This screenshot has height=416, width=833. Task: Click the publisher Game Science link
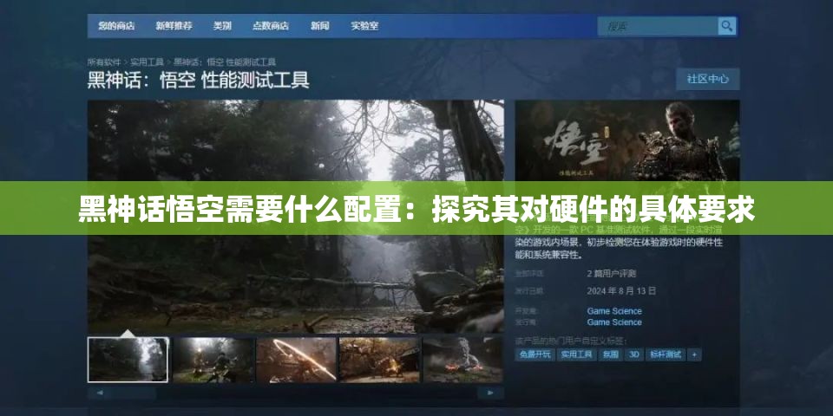click(x=614, y=322)
